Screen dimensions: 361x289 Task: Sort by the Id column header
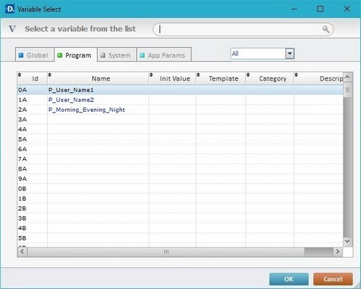coord(33,78)
